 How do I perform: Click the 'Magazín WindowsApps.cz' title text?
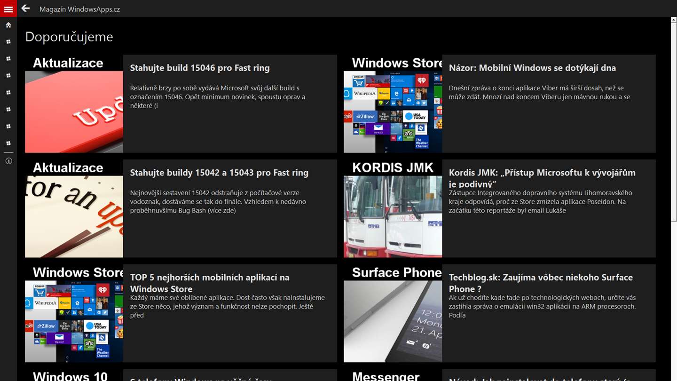(x=79, y=9)
